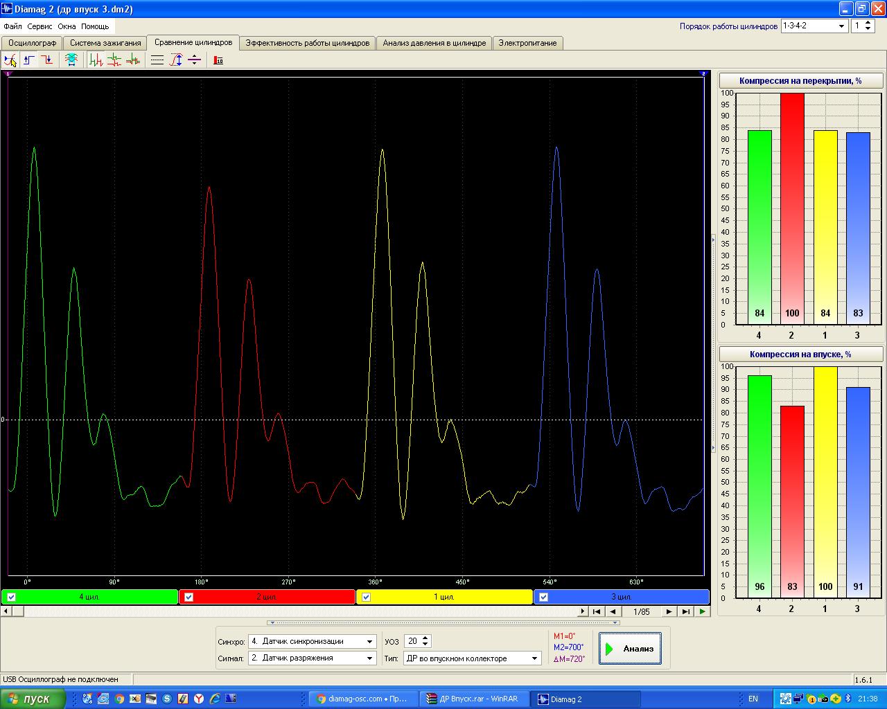Open Skype from the quick launch bar
The width and height of the screenshot is (887, 709).
click(166, 699)
